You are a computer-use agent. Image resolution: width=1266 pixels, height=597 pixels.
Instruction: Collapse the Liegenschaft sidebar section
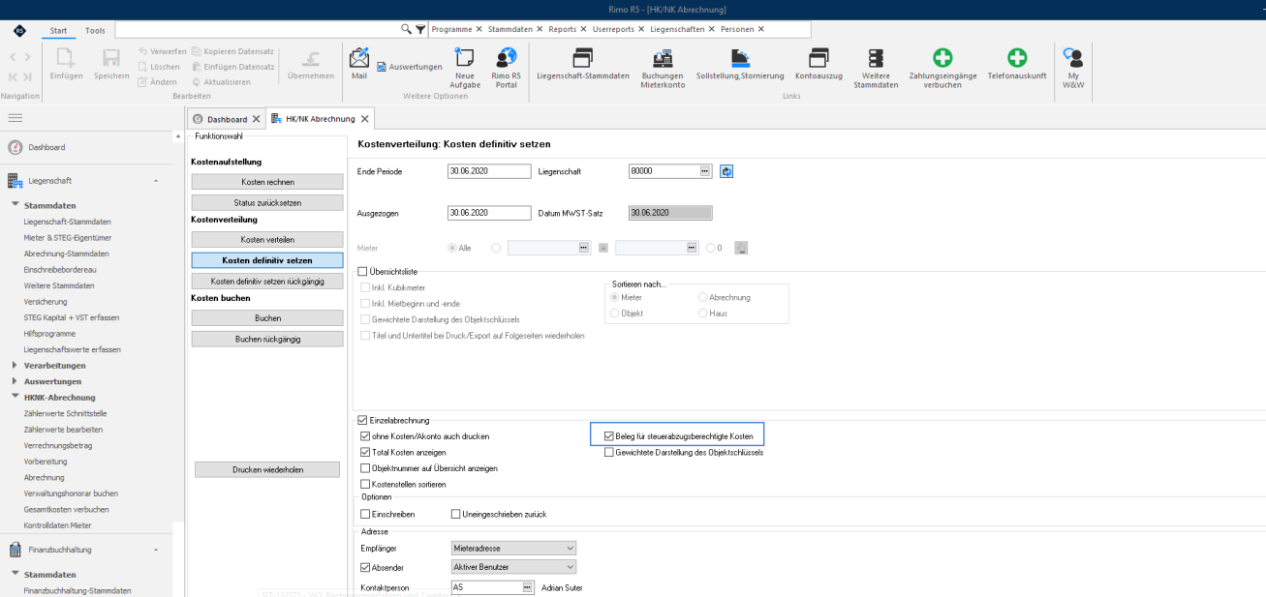(x=156, y=181)
